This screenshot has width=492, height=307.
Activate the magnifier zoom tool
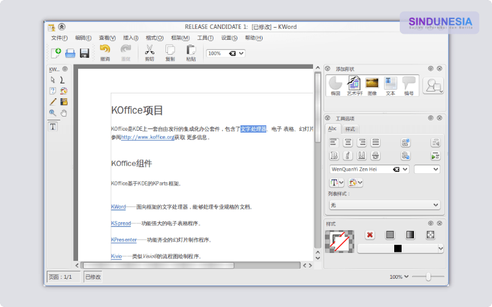click(53, 113)
